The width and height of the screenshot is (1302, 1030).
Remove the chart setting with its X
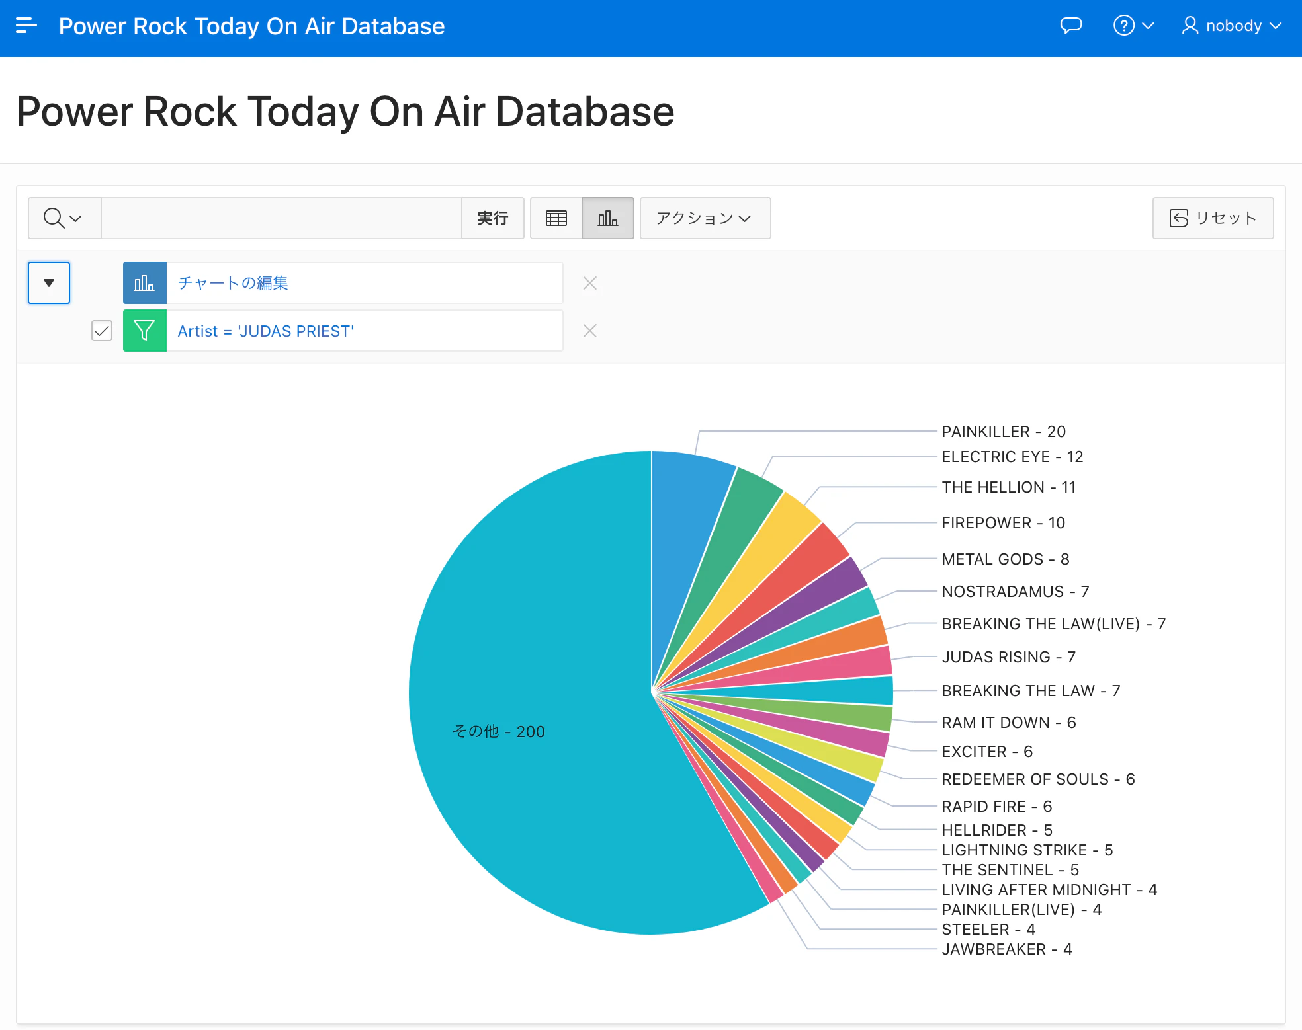tap(589, 283)
